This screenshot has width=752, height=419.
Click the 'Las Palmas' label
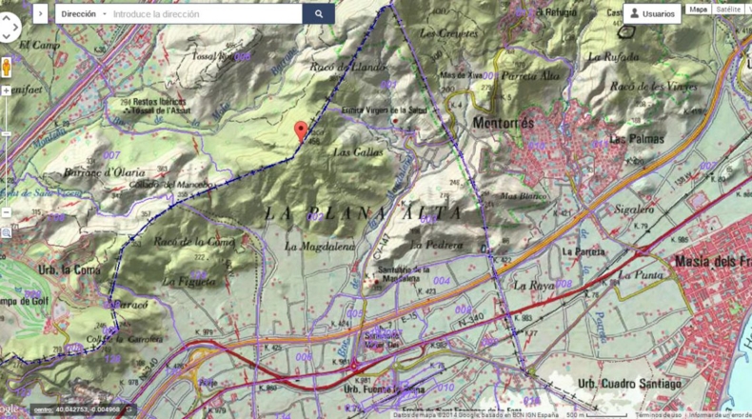637,139
